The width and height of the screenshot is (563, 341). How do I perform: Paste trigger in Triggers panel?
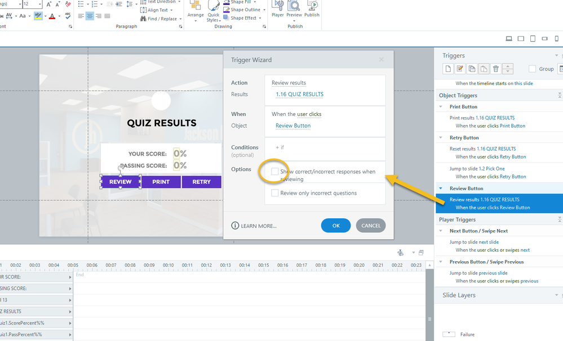[484, 69]
